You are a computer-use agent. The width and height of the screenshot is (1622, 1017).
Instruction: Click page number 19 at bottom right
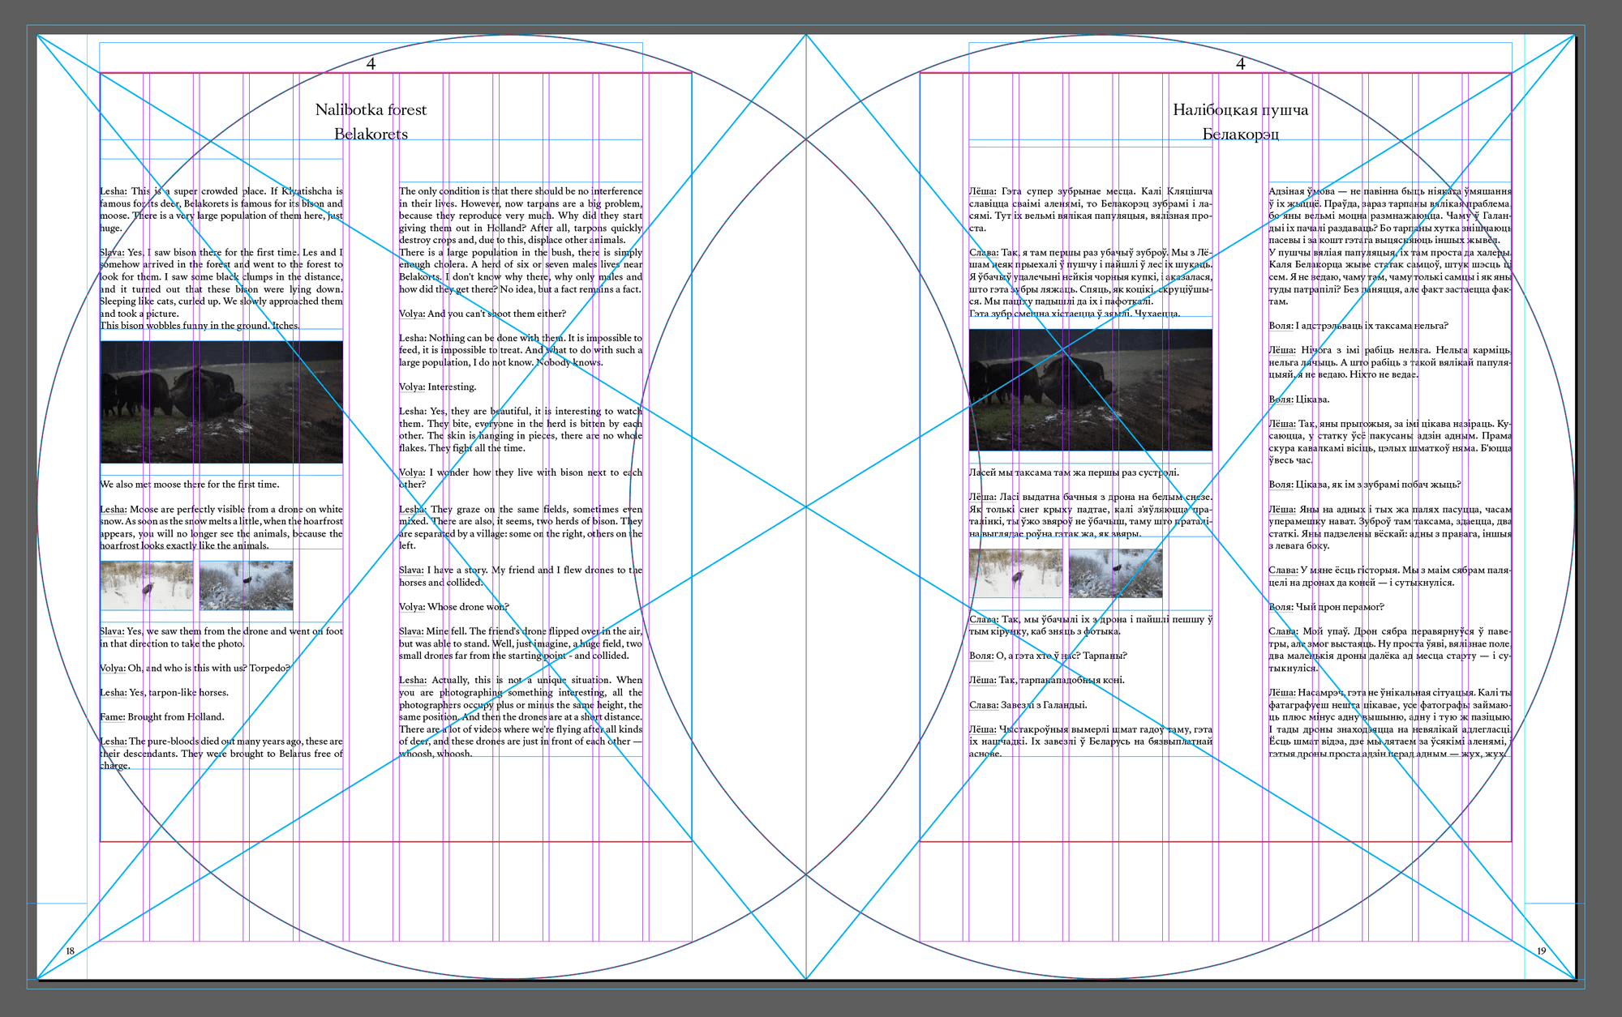pos(1541,951)
